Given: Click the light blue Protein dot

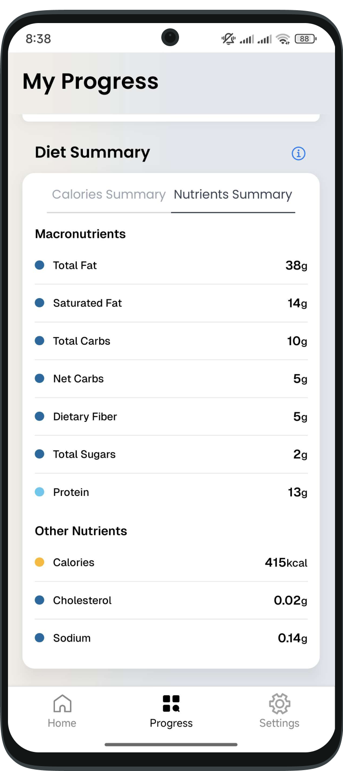Looking at the screenshot, I should point(39,492).
